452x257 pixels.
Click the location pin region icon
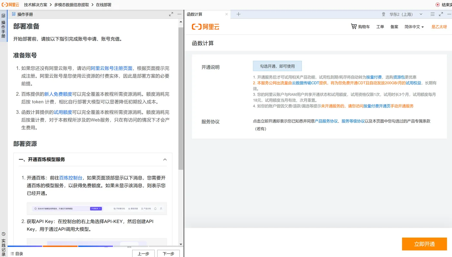tap(384, 14)
